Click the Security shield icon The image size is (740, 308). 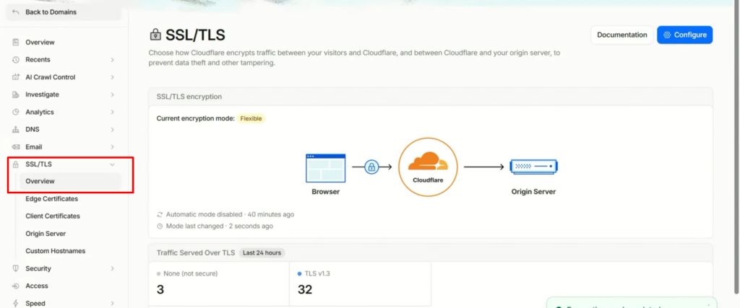pos(16,268)
